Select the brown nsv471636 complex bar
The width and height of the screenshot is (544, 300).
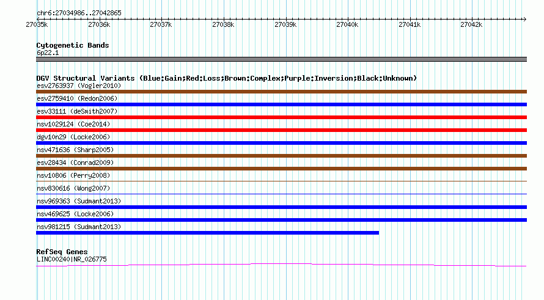281,156
